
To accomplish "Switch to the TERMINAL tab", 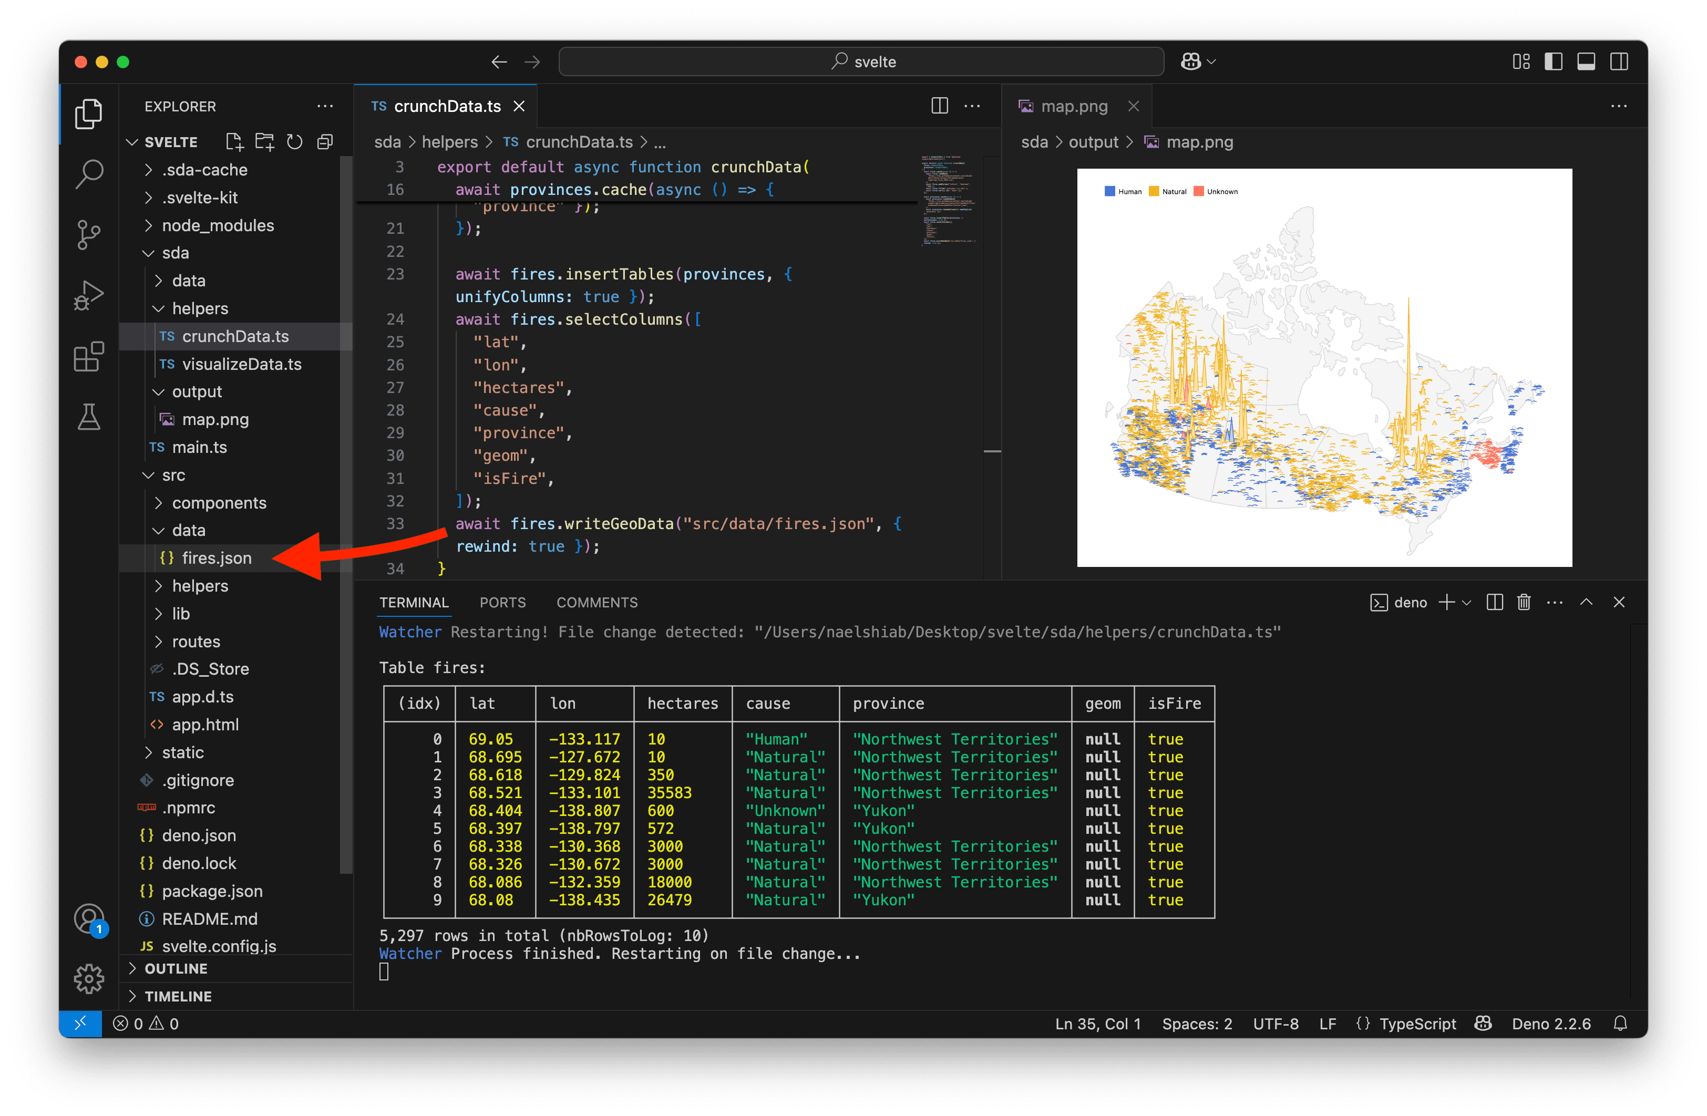I will [x=414, y=603].
